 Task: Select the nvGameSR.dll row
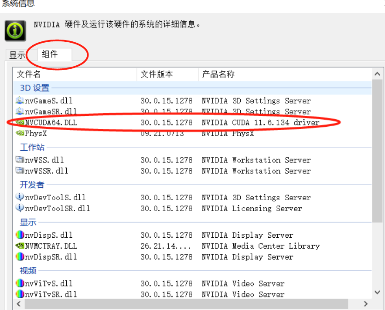pos(193,111)
